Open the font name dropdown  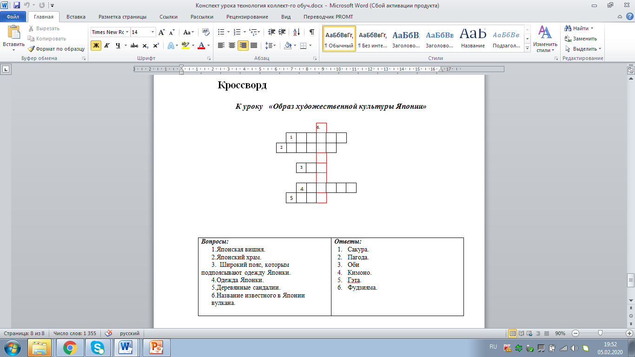coord(126,32)
